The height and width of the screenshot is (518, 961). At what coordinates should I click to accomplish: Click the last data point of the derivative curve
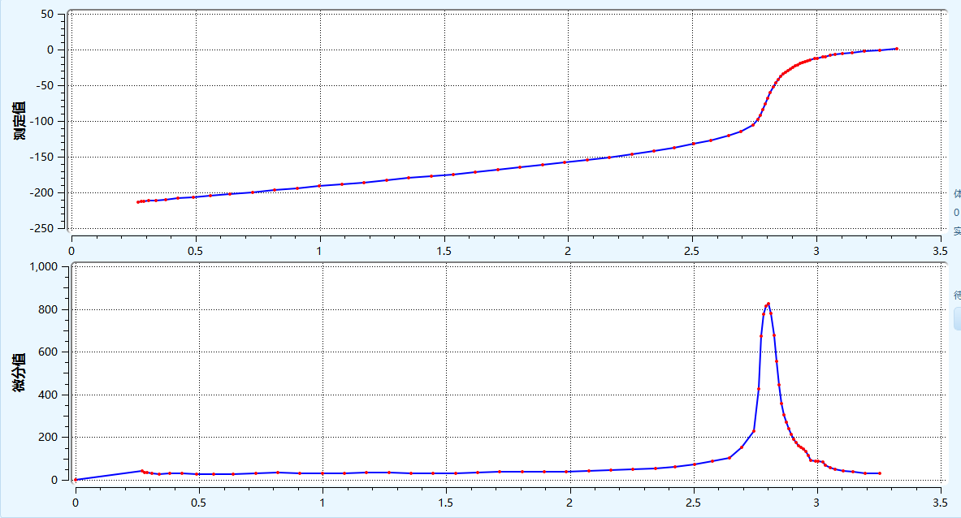(880, 473)
